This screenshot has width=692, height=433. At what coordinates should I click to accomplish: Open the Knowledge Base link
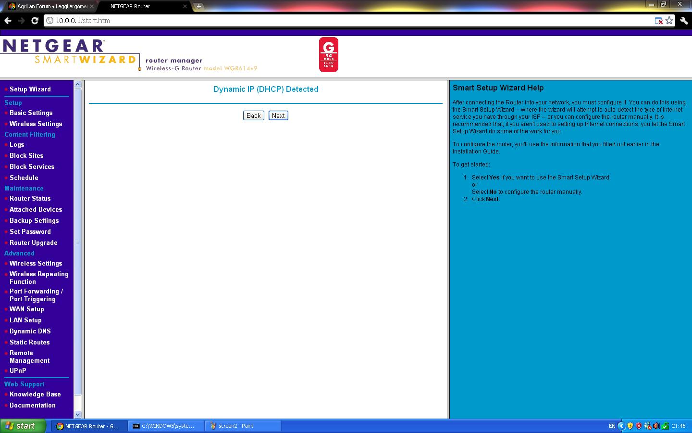click(35, 394)
